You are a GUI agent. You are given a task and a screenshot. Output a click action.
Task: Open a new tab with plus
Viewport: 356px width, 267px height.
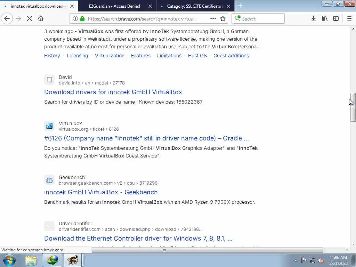(x=240, y=6)
